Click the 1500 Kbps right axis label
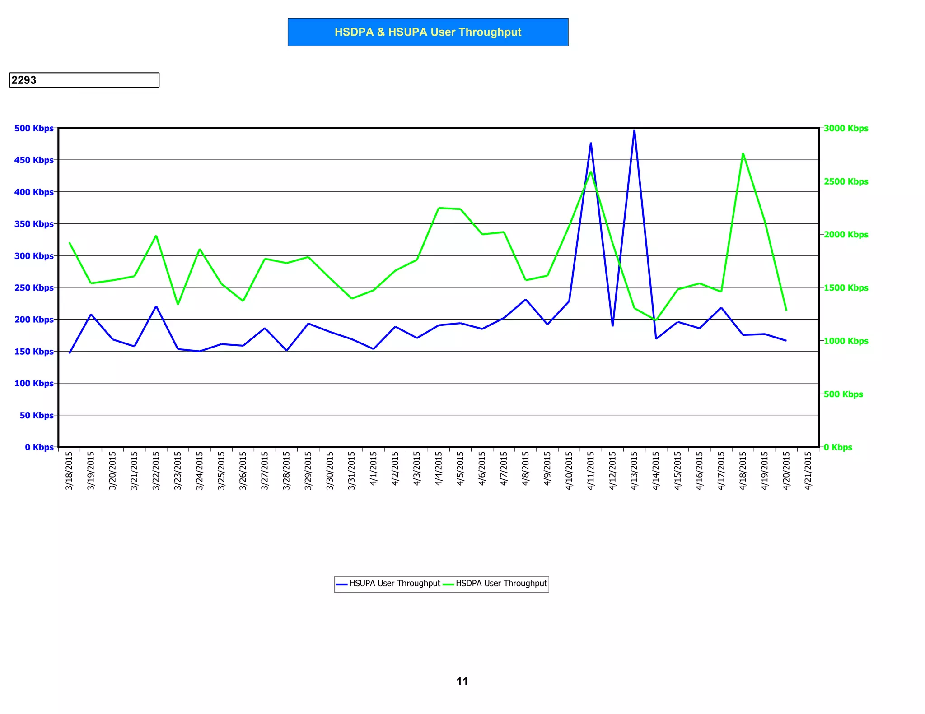The image size is (925, 714). 846,287
